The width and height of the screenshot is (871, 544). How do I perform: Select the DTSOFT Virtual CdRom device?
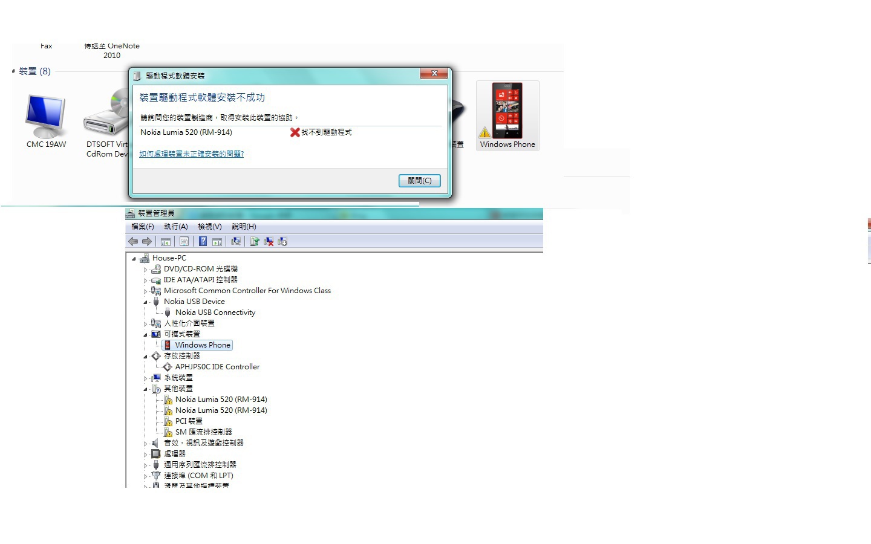tap(107, 124)
